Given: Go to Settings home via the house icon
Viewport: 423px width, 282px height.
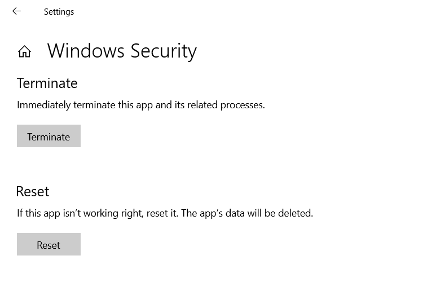Looking at the screenshot, I should point(24,52).
